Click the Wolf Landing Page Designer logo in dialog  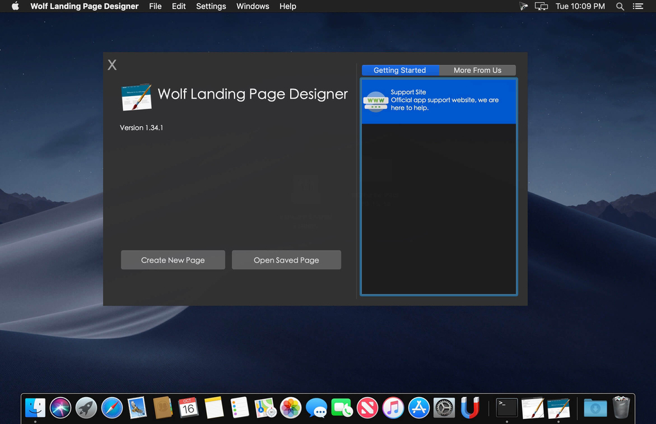136,97
